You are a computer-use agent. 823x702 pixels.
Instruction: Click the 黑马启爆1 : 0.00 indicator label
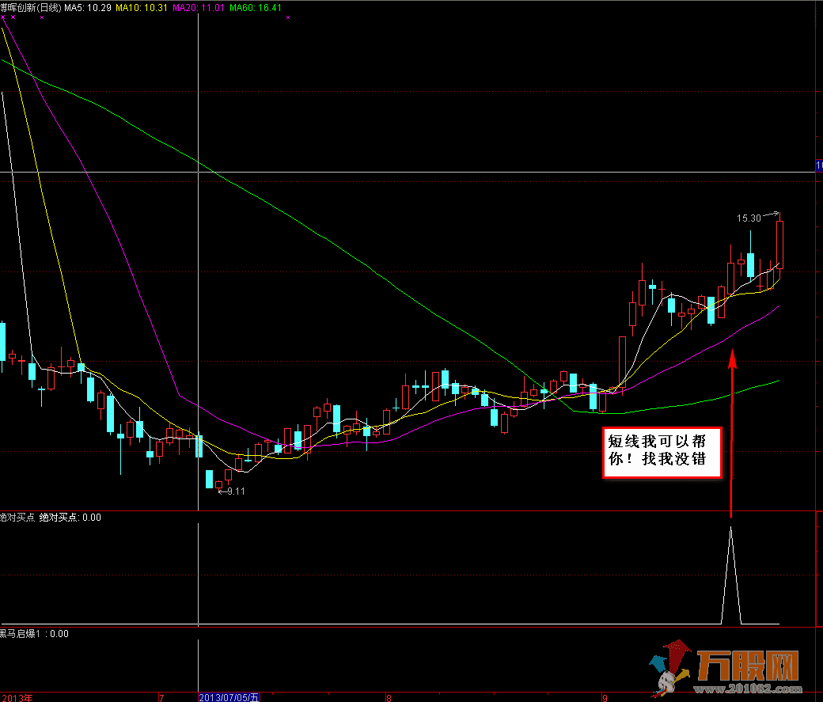pyautogui.click(x=34, y=634)
